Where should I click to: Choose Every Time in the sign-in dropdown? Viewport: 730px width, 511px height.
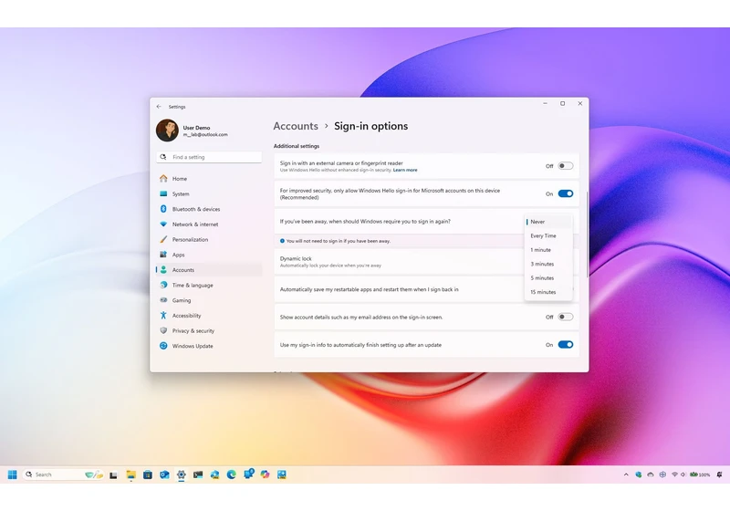coord(548,236)
